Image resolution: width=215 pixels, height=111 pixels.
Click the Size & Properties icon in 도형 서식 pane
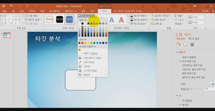(192, 44)
